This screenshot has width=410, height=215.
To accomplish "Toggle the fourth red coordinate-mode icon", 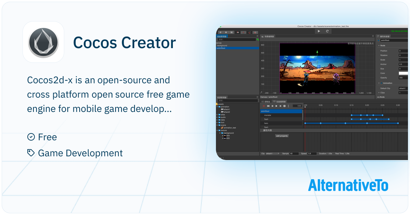I will 255,32.
